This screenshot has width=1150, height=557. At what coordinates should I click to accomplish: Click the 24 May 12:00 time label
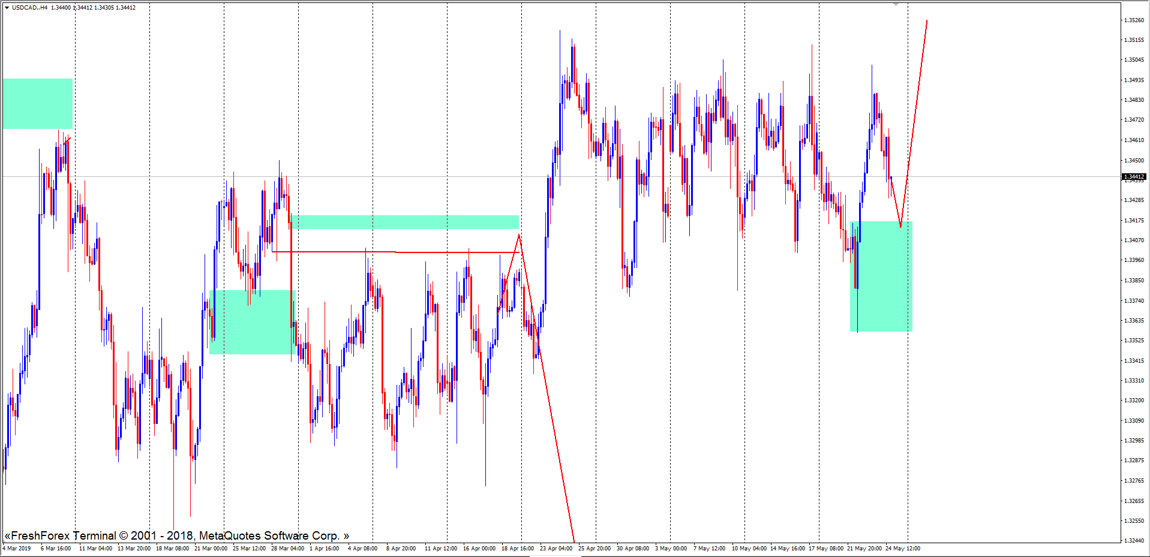[x=902, y=548]
